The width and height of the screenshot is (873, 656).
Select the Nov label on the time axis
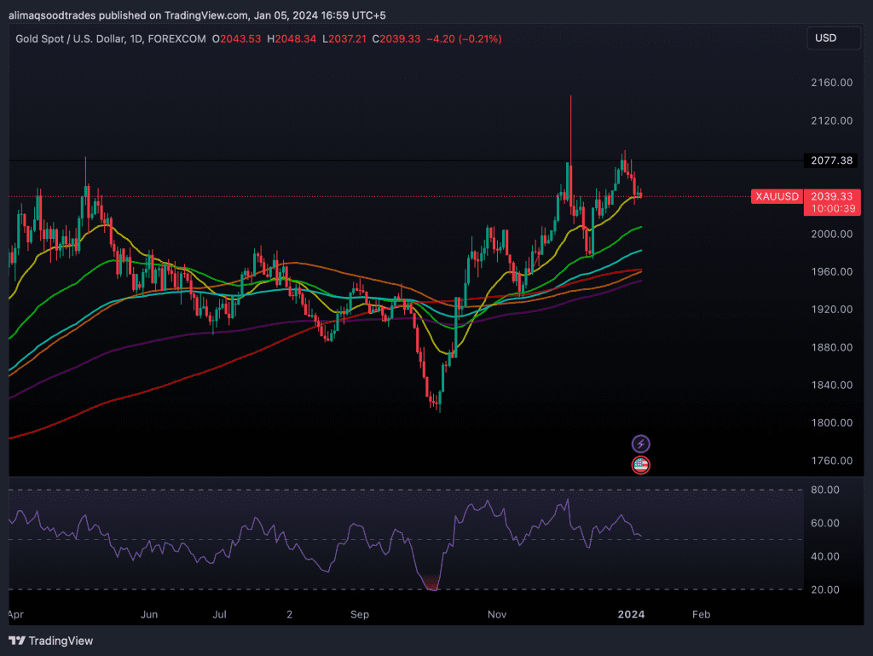497,614
